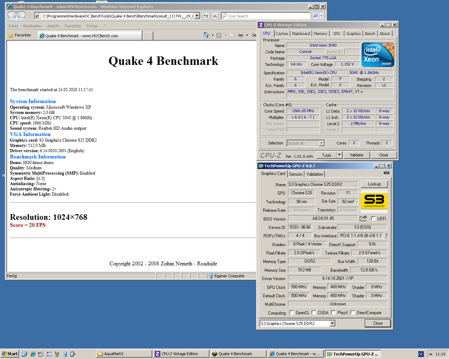Click the Read Mail icon in IE
The height and width of the screenshot is (359, 449).
click(232, 35)
